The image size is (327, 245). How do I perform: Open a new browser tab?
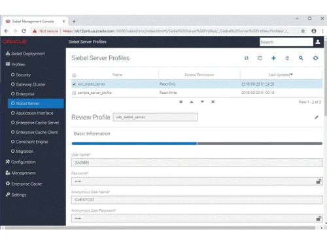pos(74,22)
